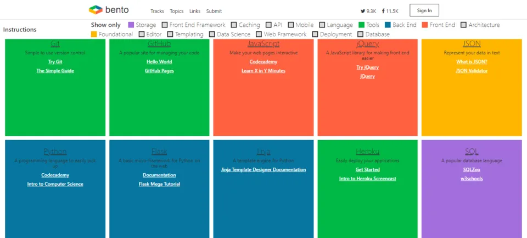Toggle the Storage filter checkbox

(x=131, y=25)
